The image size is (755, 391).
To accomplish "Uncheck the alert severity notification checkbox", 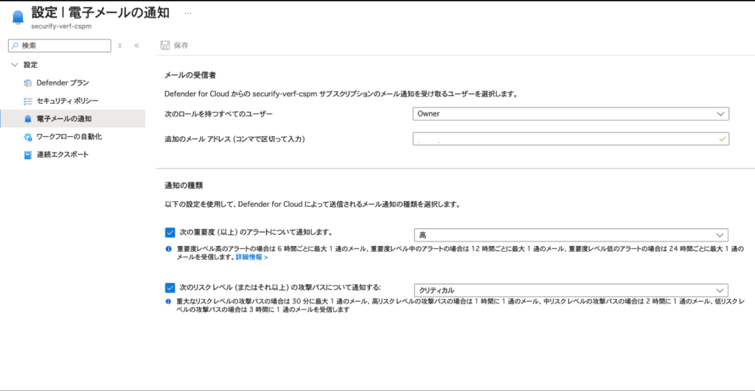I will (170, 233).
